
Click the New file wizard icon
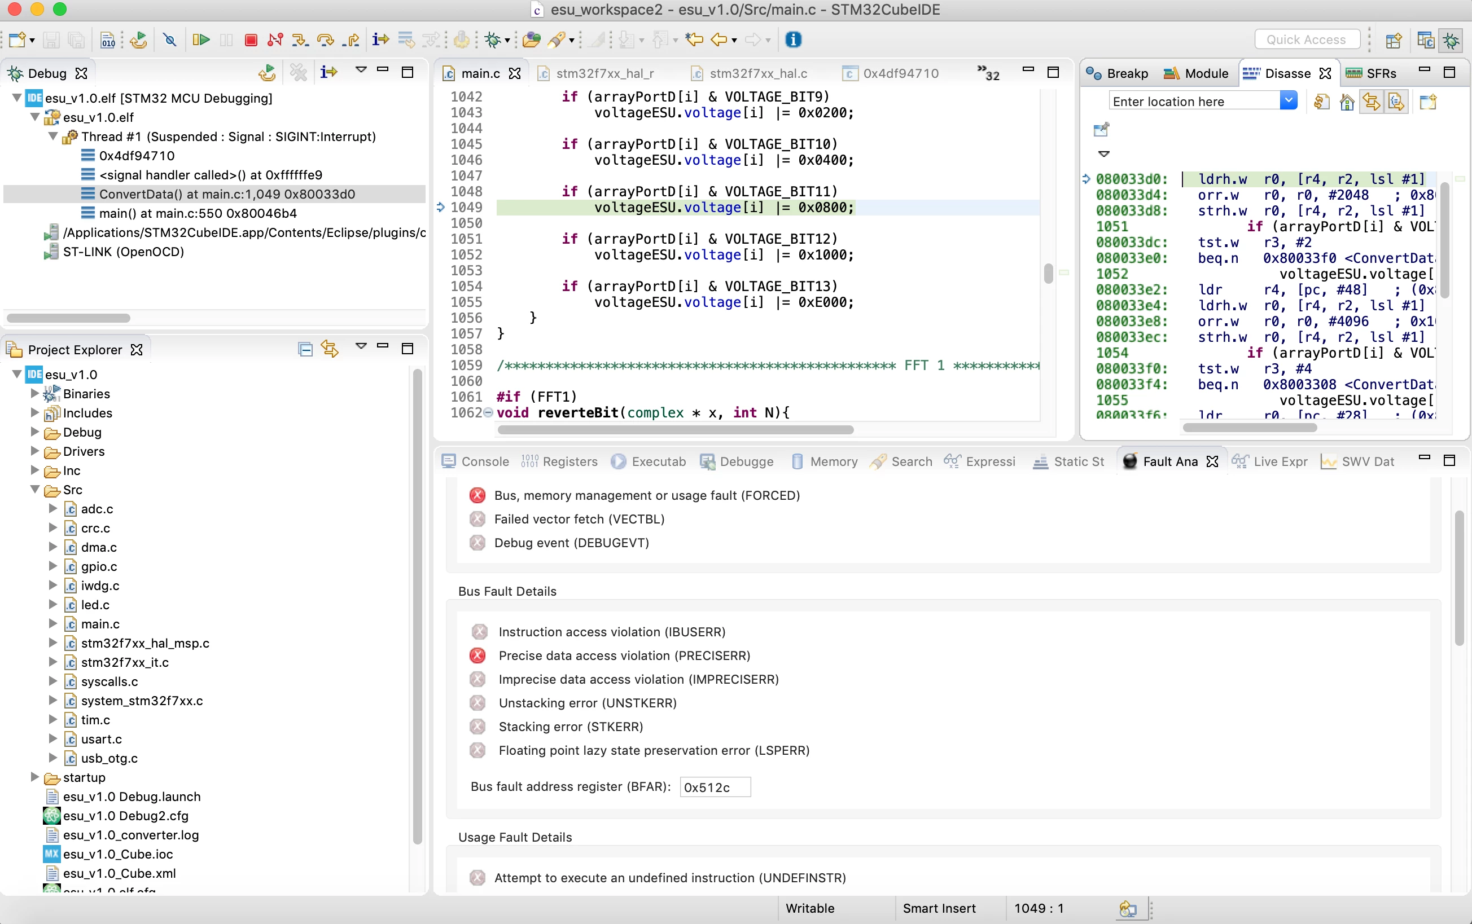point(17,41)
